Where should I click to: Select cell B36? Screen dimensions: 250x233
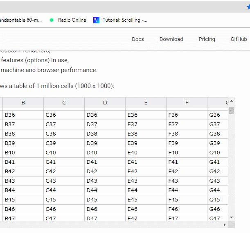tap(23, 115)
